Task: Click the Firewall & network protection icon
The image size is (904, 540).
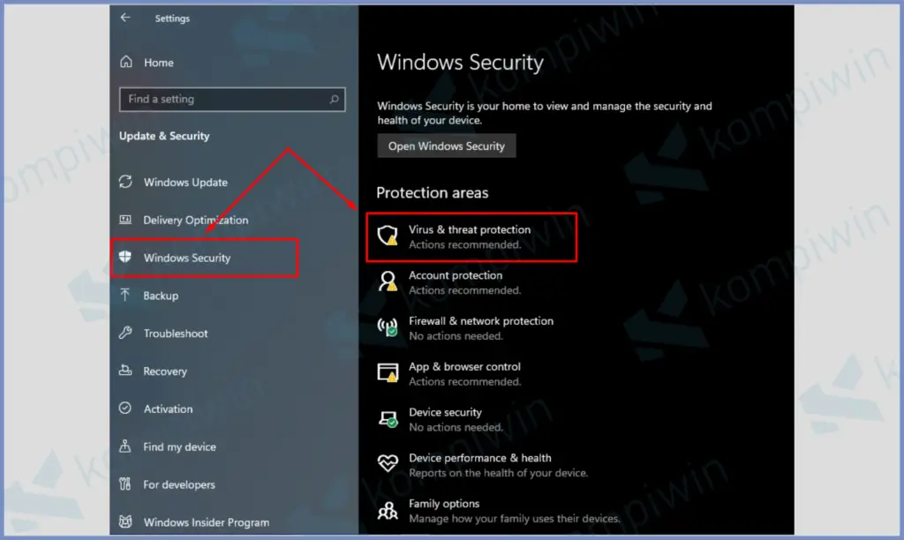Action: (x=387, y=328)
